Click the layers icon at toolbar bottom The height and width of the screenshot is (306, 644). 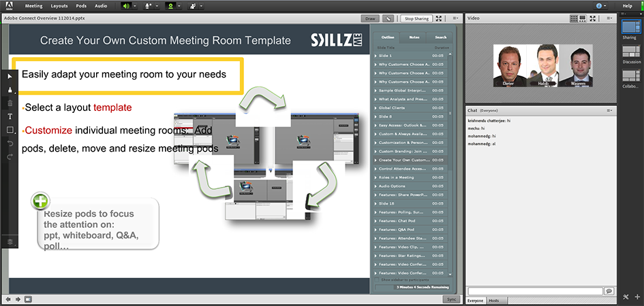tap(10, 241)
